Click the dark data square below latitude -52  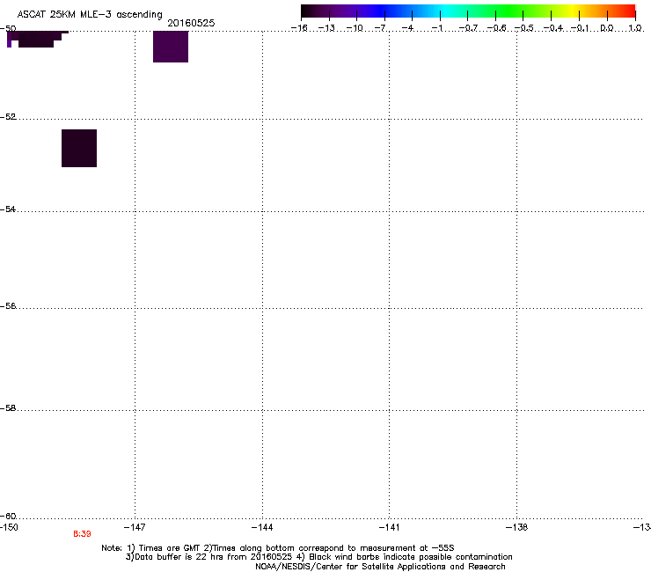tap(79, 149)
